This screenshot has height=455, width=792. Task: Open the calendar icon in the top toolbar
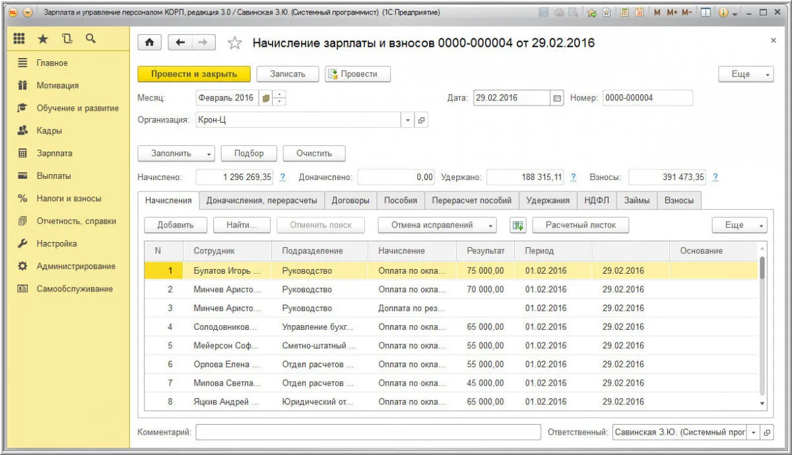(640, 11)
